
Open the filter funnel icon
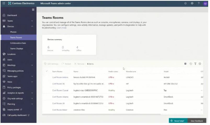point(195,64)
